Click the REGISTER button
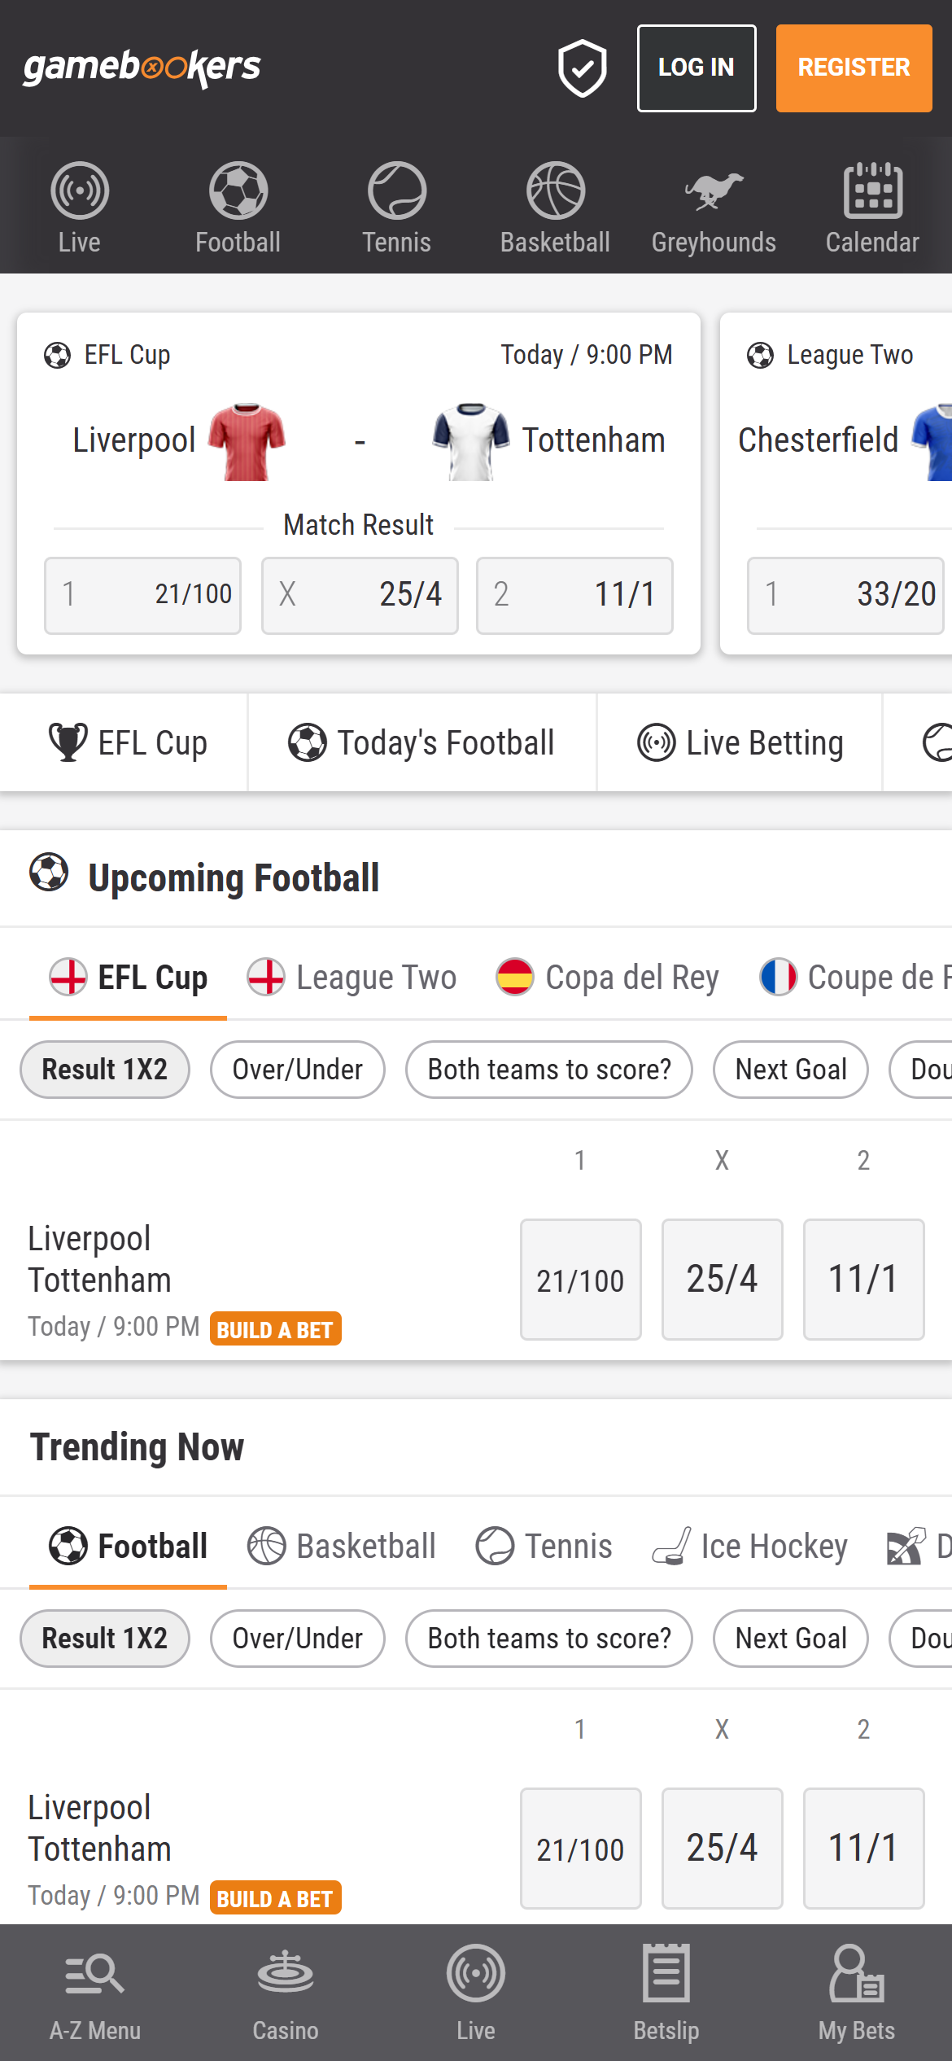This screenshot has height=2061, width=952. pyautogui.click(x=854, y=68)
